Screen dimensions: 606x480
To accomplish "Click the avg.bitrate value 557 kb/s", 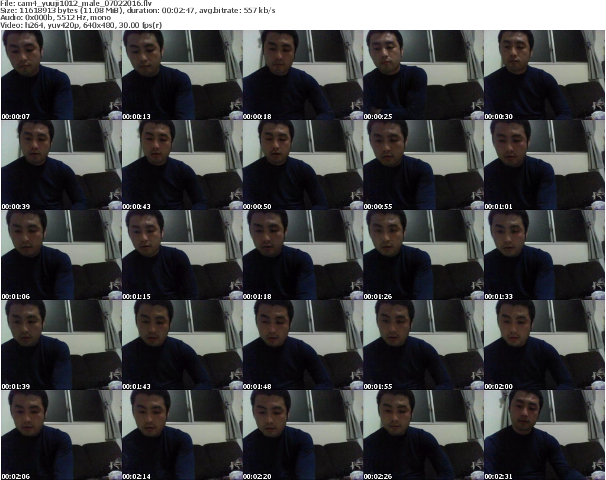I will coord(259,11).
